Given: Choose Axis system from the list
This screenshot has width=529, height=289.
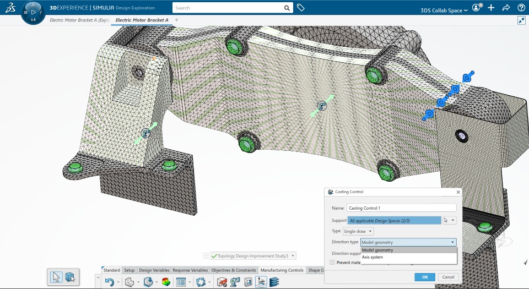Looking at the screenshot, I should coord(409,257).
